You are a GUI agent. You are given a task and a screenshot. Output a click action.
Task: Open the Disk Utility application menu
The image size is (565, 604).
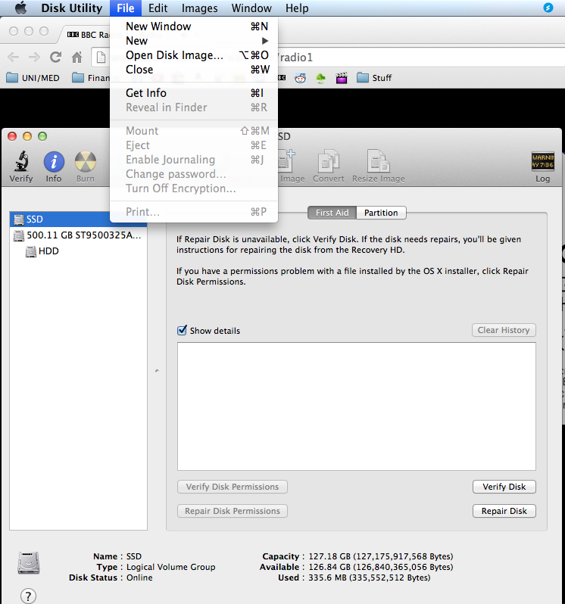coord(72,8)
